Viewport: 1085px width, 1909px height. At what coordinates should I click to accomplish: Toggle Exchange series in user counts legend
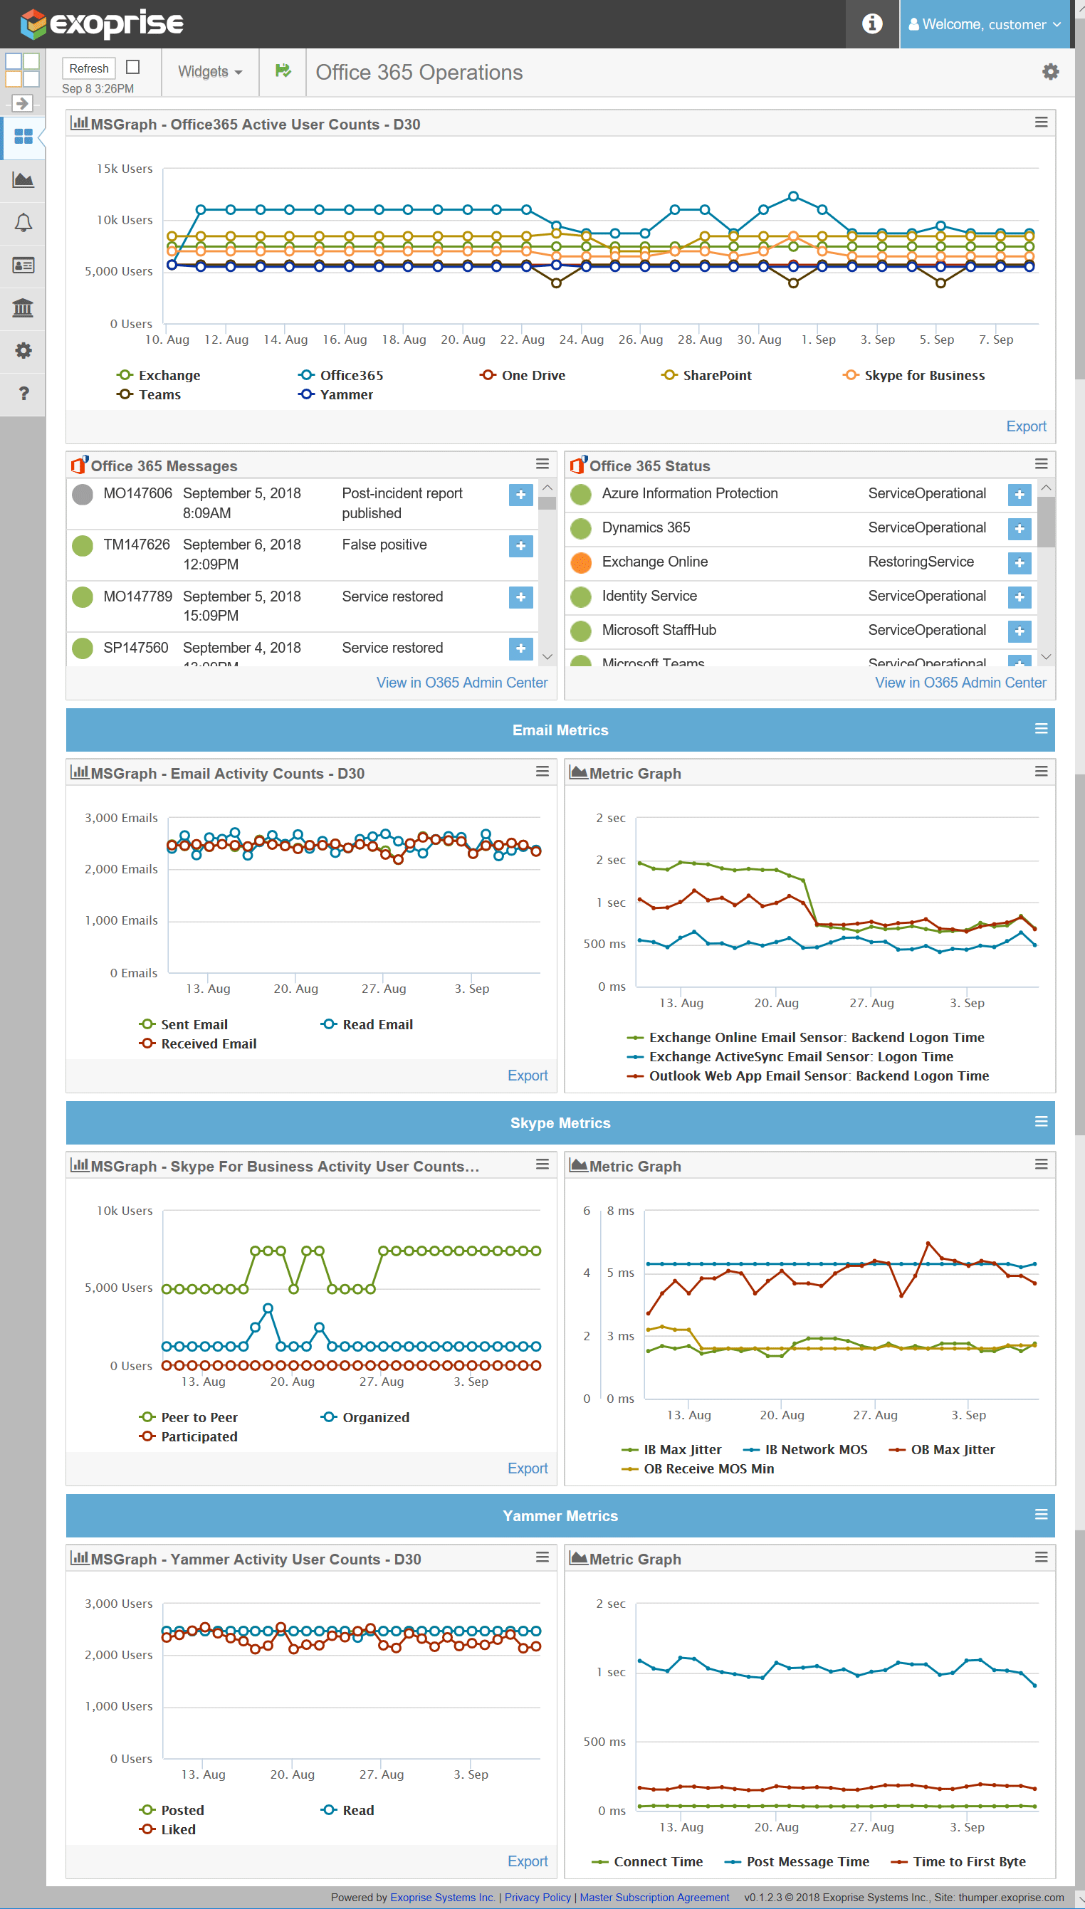tap(158, 375)
